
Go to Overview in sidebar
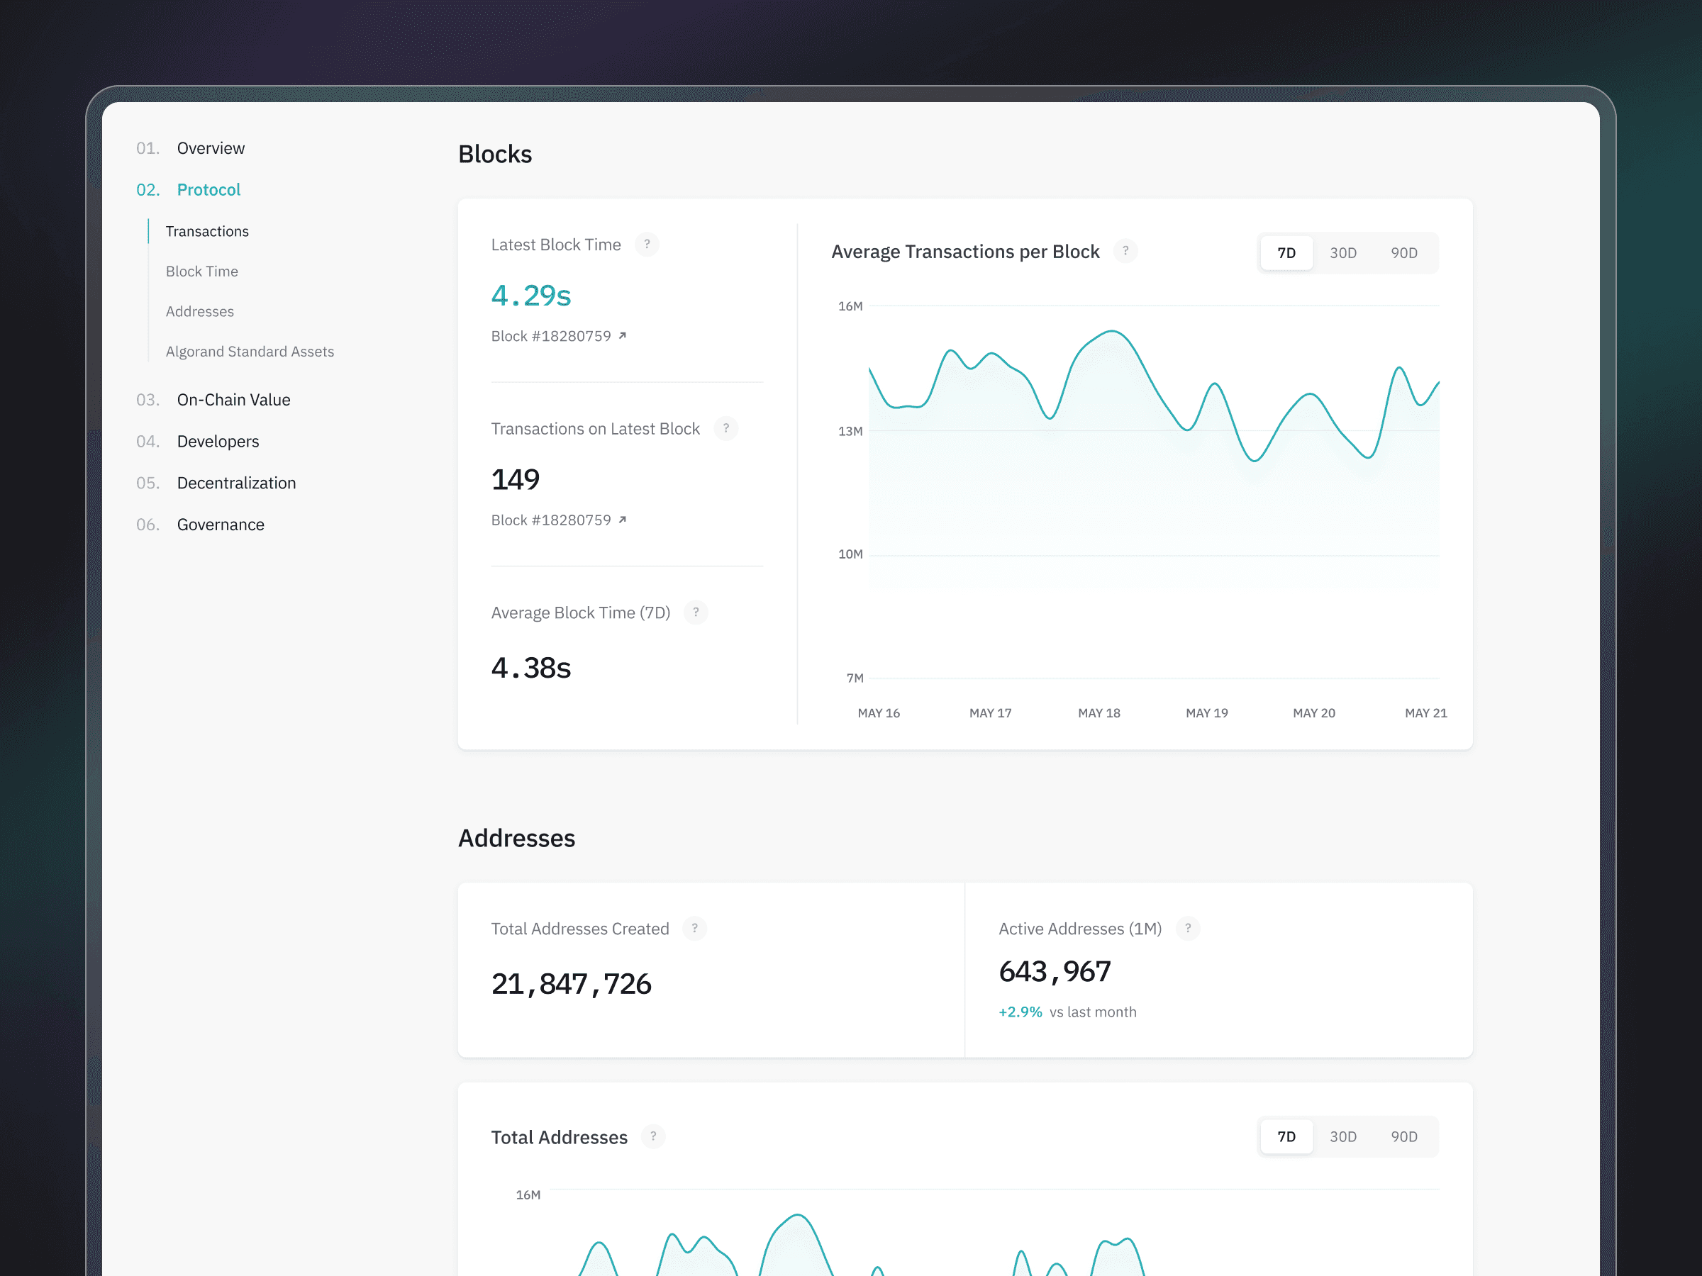tap(210, 148)
